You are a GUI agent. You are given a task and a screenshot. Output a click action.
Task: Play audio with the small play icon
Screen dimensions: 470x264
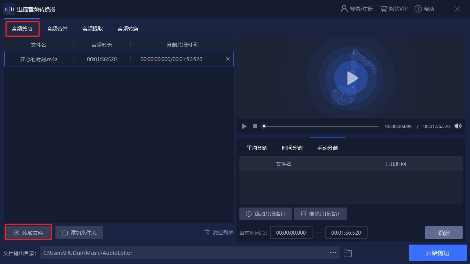pyautogui.click(x=244, y=126)
